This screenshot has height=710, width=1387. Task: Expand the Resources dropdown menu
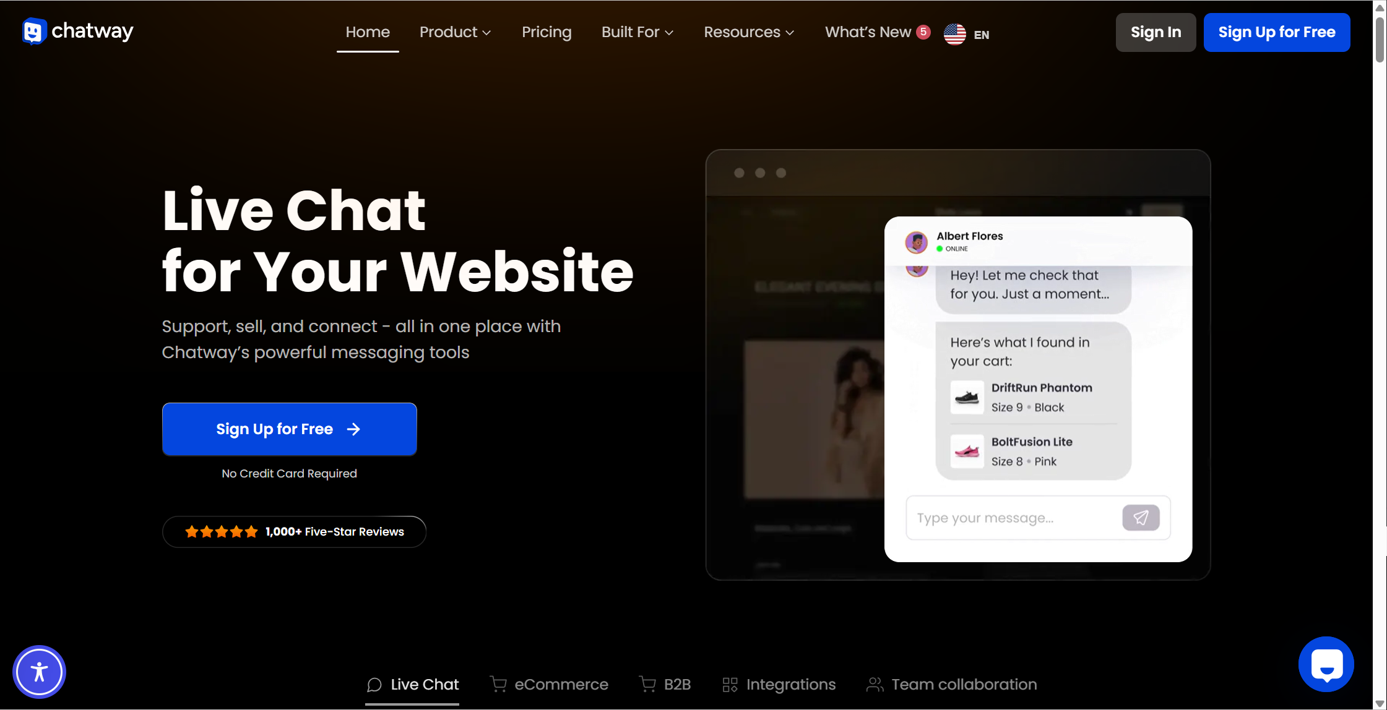point(749,32)
